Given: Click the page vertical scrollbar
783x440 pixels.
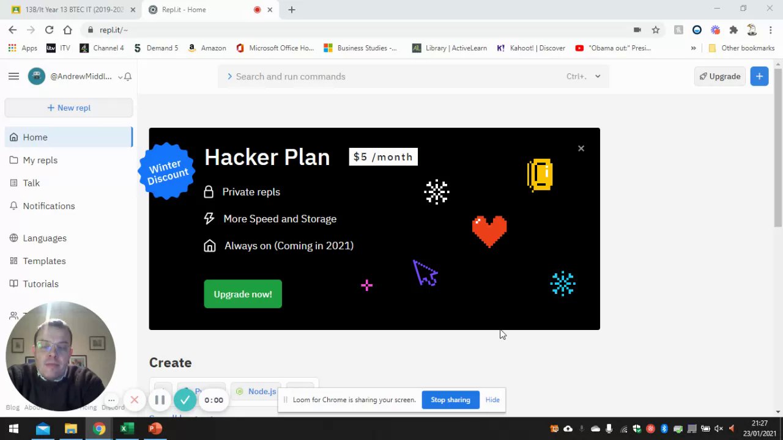Looking at the screenshot, I should click(778, 148).
